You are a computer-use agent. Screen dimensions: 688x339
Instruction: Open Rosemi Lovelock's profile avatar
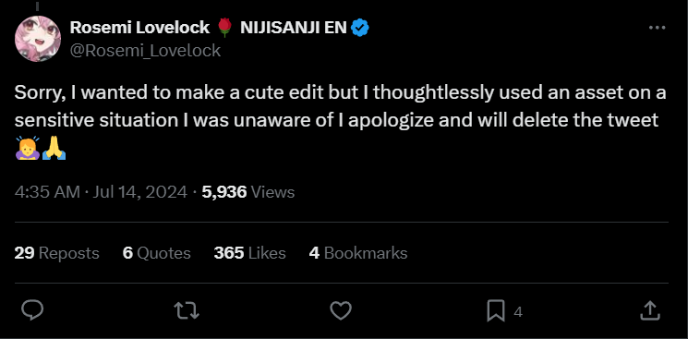tap(38, 39)
